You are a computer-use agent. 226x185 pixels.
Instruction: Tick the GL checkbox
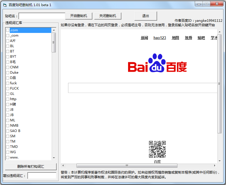pos(8,94)
